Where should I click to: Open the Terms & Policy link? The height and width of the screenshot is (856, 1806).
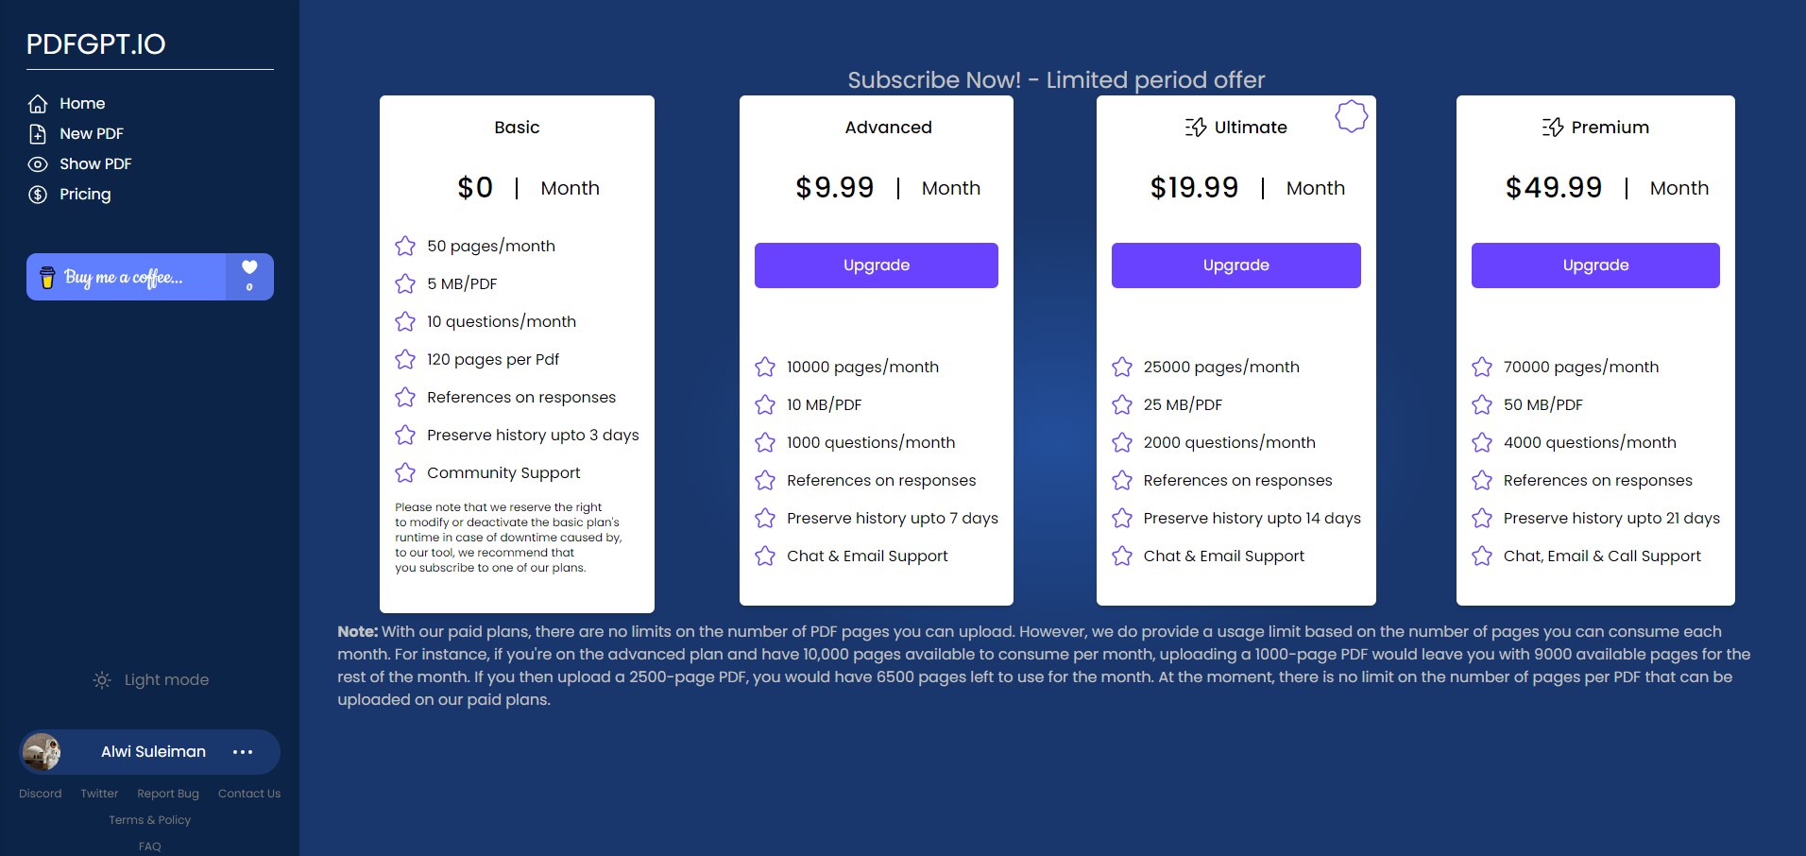click(149, 820)
